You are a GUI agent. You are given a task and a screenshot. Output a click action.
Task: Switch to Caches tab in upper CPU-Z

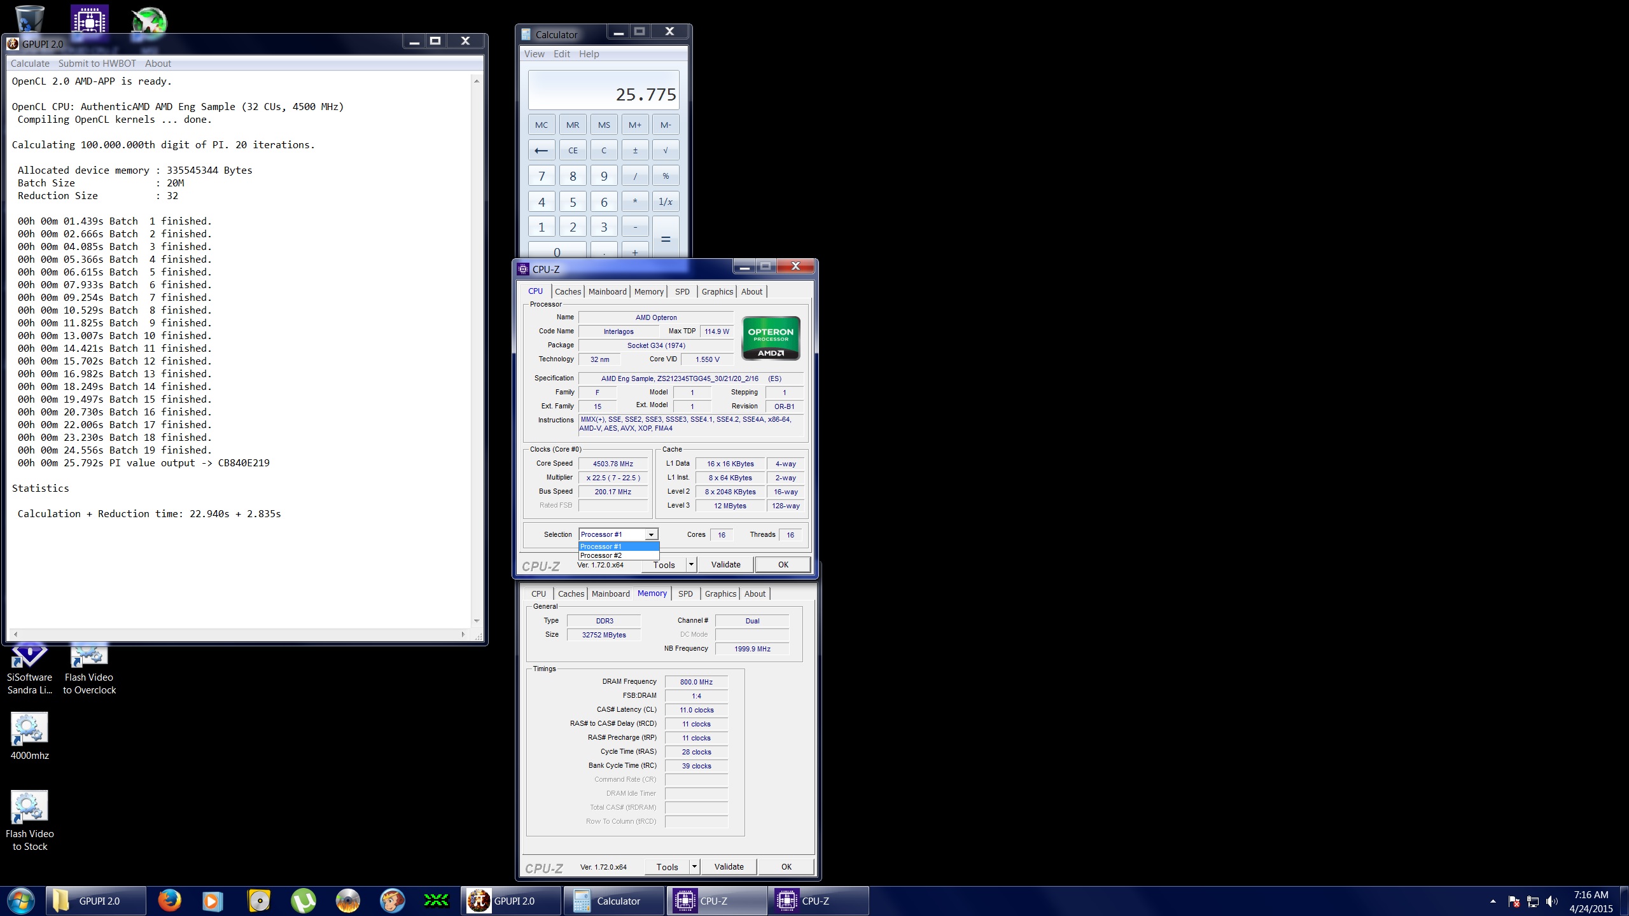click(568, 291)
